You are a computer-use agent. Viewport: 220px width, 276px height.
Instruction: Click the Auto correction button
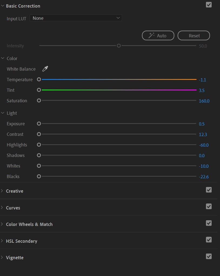[x=158, y=35]
